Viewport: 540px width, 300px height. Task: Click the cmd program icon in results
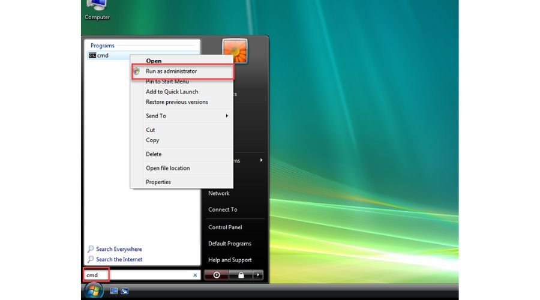click(x=92, y=55)
